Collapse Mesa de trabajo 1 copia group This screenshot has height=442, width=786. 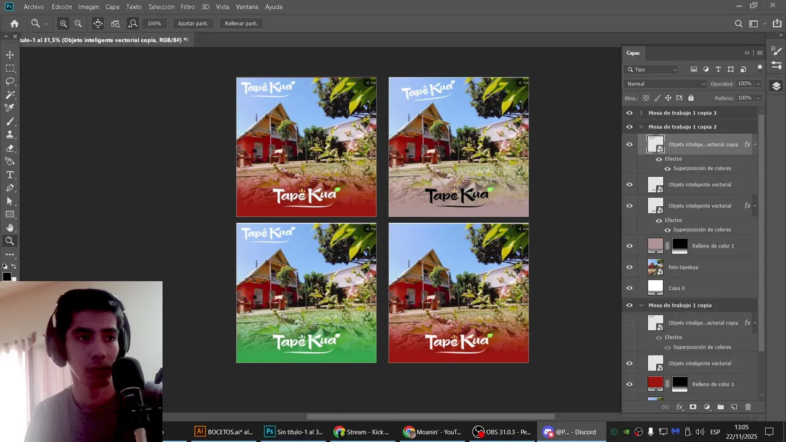click(641, 305)
